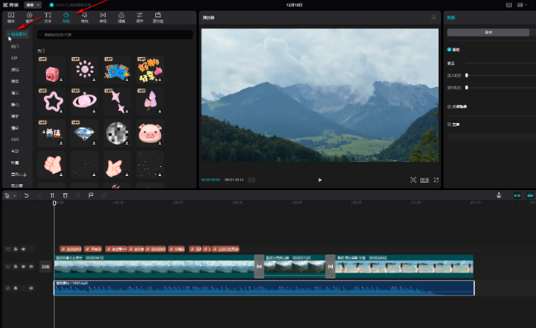Click the aspect ratio button in the player
The width and height of the screenshot is (536, 328).
(425, 180)
